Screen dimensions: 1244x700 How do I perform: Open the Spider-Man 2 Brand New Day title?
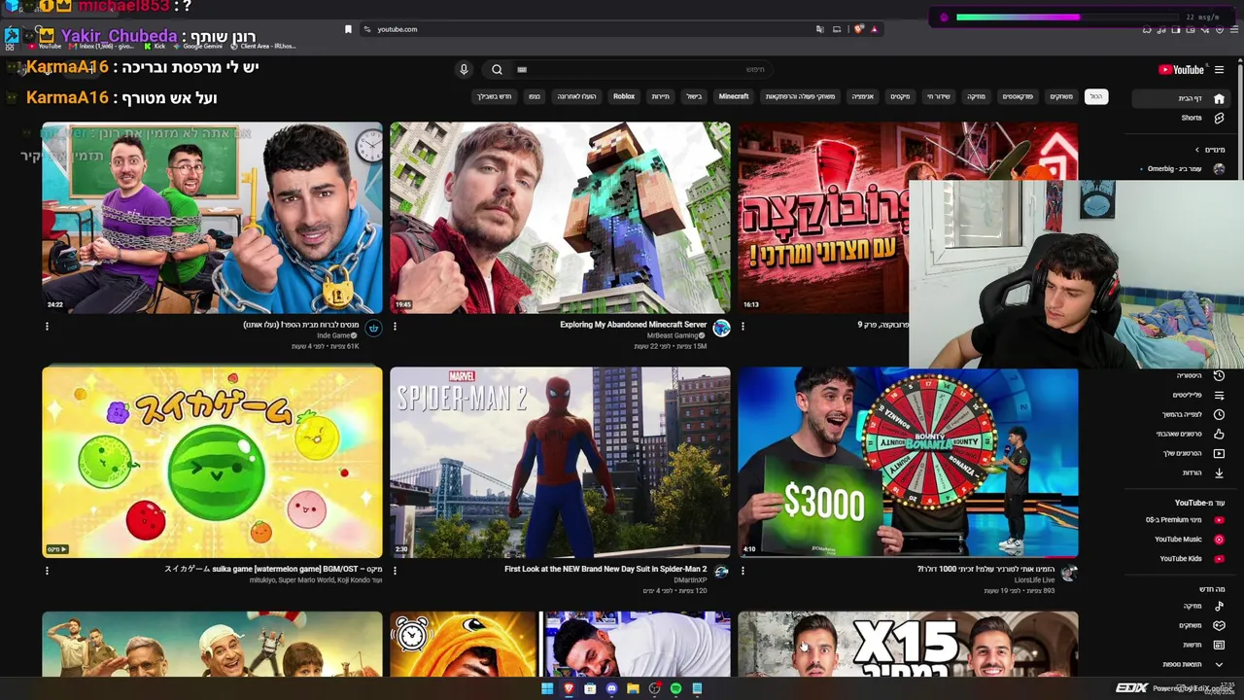tap(605, 569)
